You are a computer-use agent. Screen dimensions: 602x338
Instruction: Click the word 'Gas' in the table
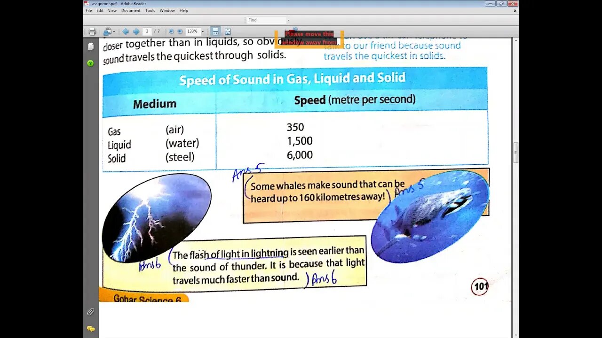coord(114,131)
